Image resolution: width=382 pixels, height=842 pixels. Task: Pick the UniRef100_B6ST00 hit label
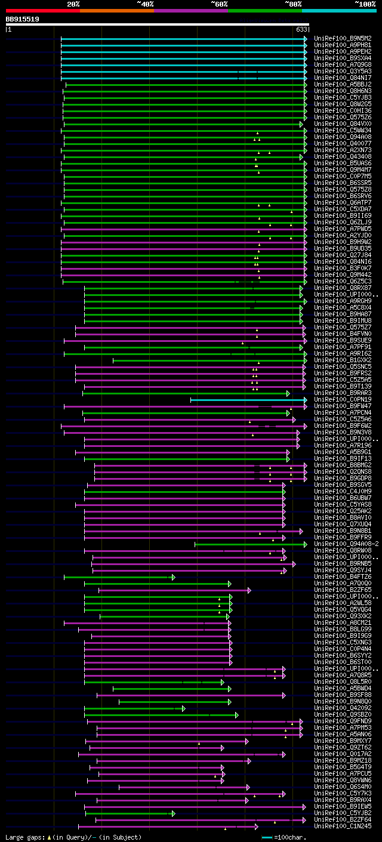point(344,662)
